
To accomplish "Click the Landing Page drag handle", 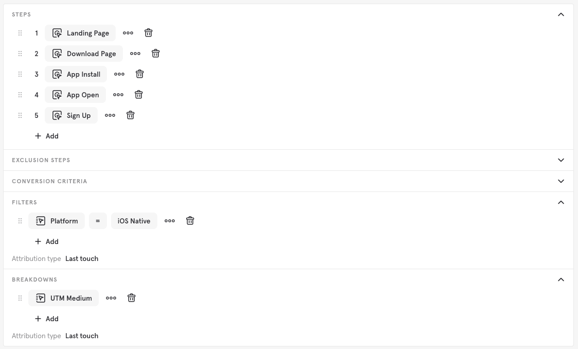I will 20,33.
